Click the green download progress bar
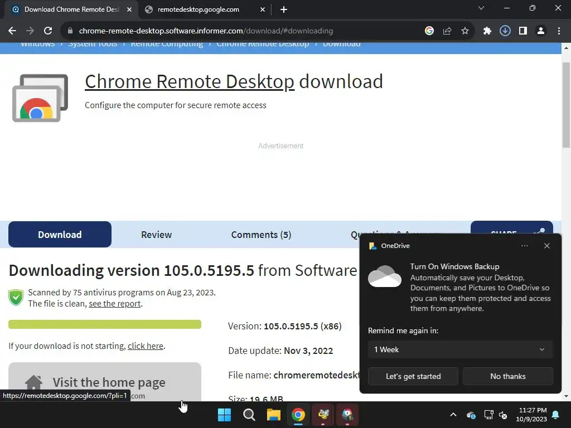Screen dimensions: 571x428 tap(105, 324)
